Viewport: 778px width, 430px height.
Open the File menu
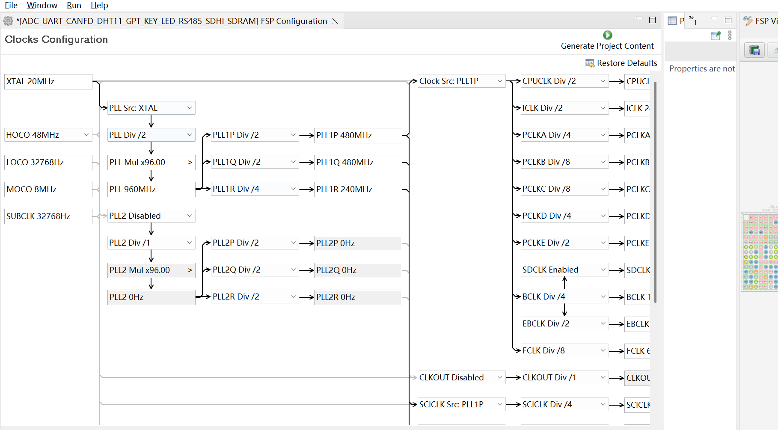[11, 5]
